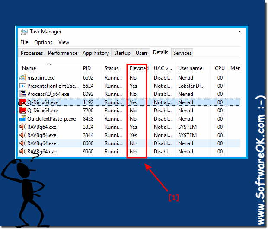Switch to the Users tab

pyautogui.click(x=142, y=53)
